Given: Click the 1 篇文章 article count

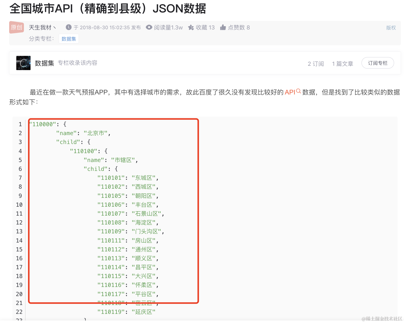Looking at the screenshot, I should point(342,64).
